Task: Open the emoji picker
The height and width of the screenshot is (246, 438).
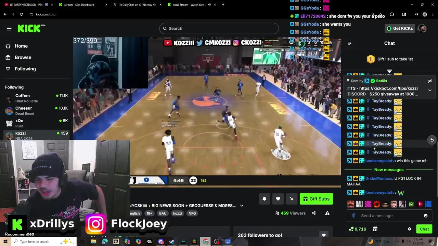Action: (x=426, y=216)
